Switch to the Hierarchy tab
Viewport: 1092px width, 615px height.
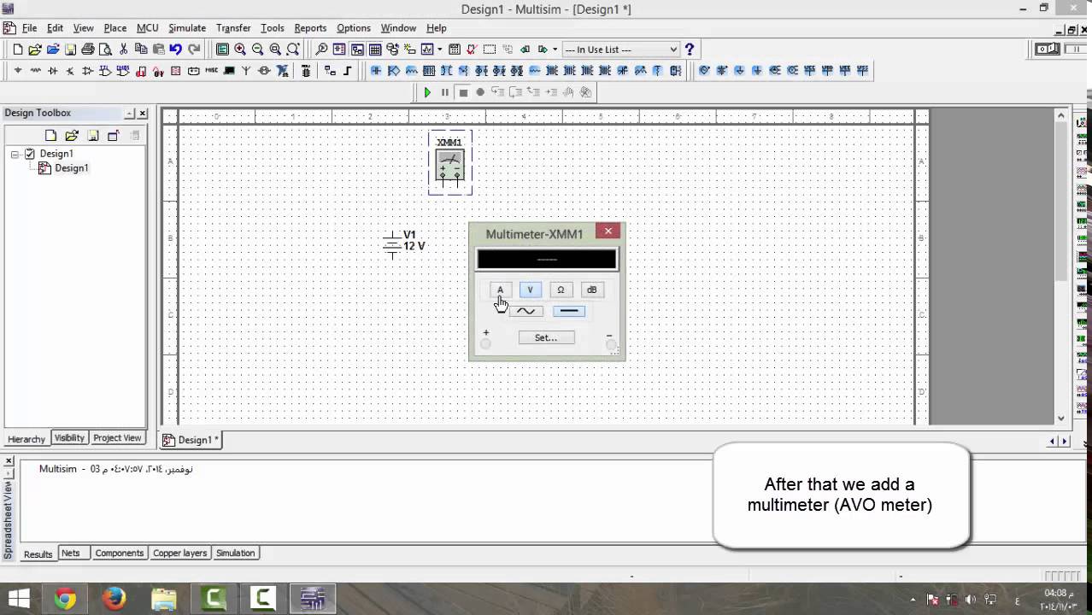tap(26, 439)
